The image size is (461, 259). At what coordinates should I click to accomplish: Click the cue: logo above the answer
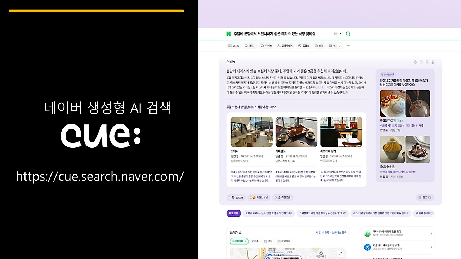coord(230,62)
